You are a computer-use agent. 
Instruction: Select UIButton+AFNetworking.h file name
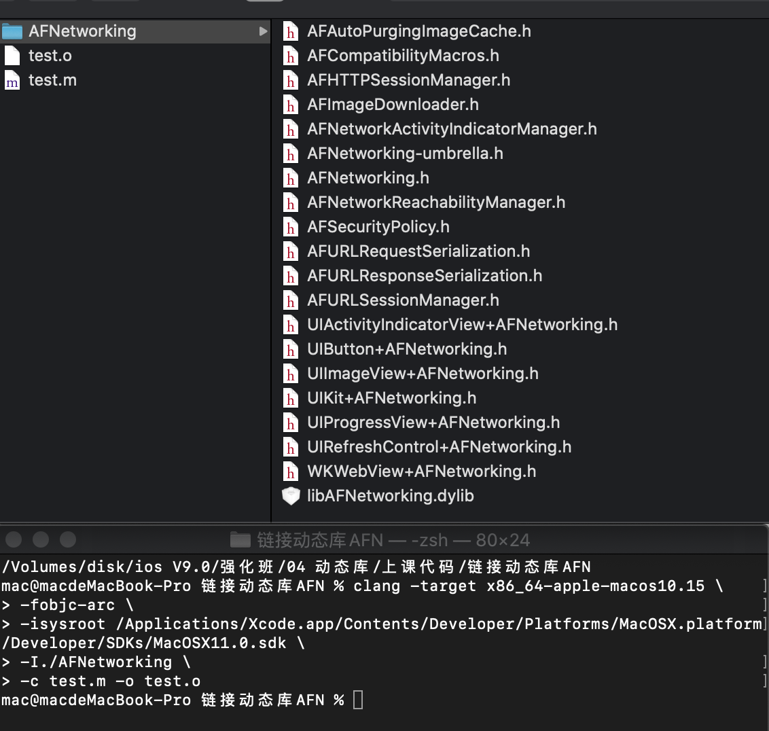(407, 349)
